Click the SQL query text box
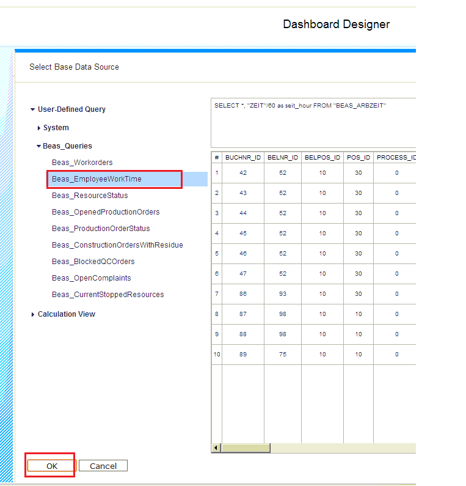466x486 pixels. [313, 122]
